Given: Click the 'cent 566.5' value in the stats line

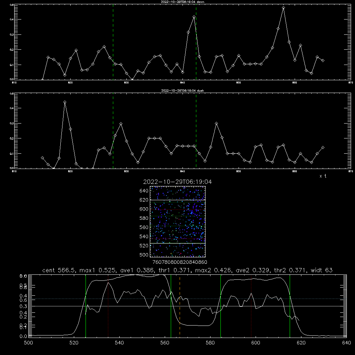Looking at the screenshot, I should pyautogui.click(x=59, y=270).
